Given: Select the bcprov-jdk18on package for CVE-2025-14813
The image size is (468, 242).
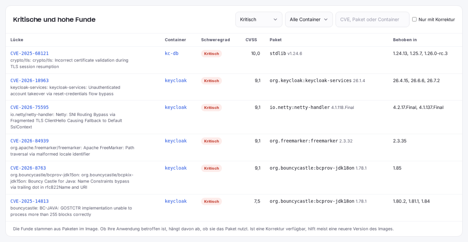Looking at the screenshot, I should click(318, 201).
